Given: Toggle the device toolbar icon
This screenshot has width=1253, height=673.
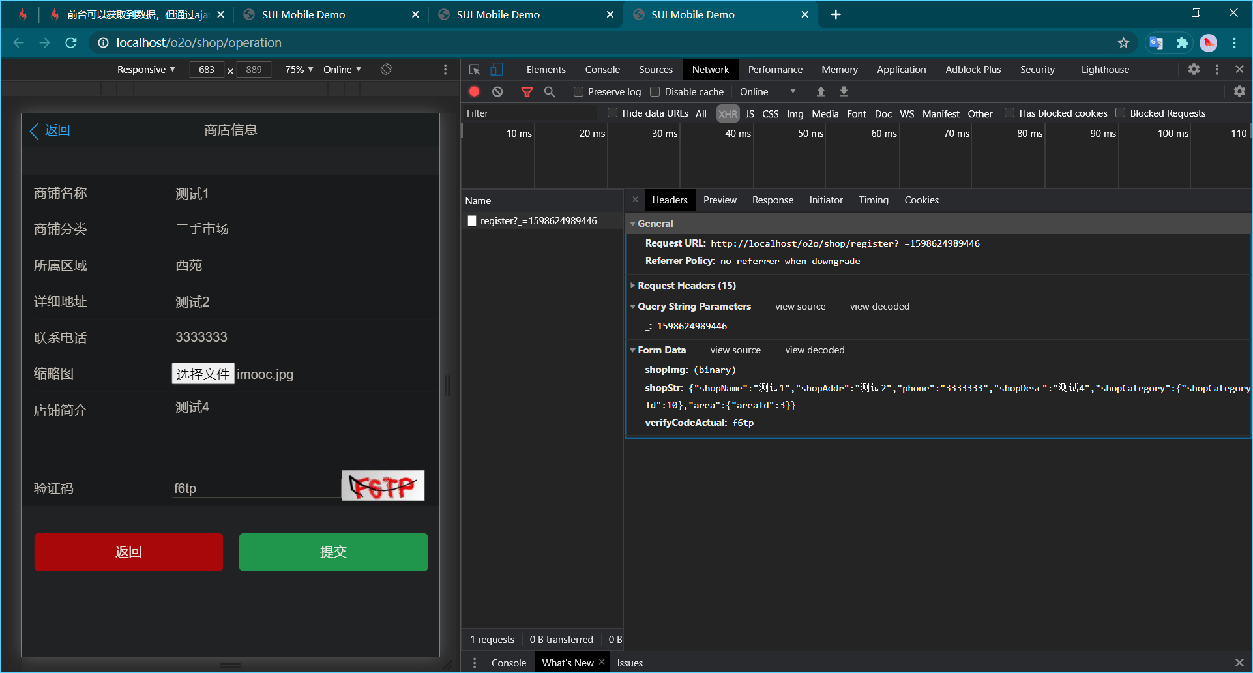Looking at the screenshot, I should point(497,69).
